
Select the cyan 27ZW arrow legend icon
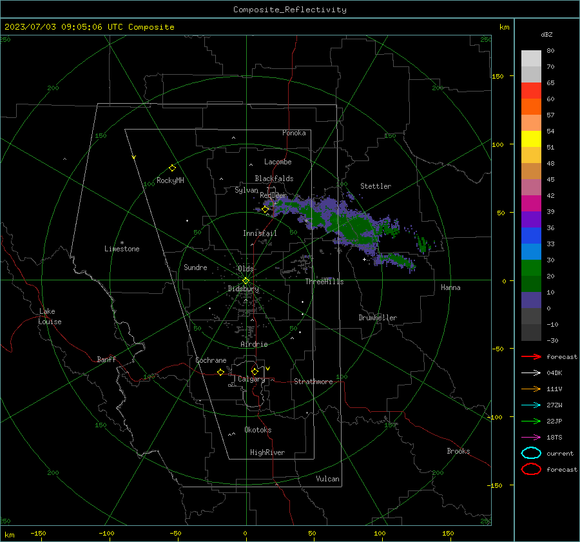point(531,405)
